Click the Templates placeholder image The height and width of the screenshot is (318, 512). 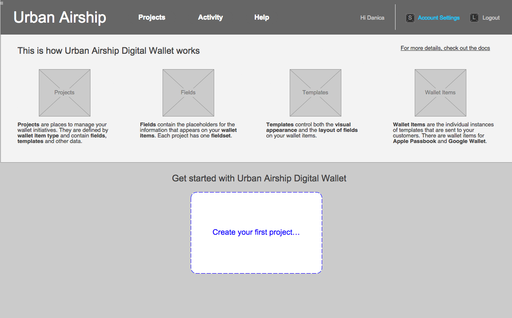(315, 93)
